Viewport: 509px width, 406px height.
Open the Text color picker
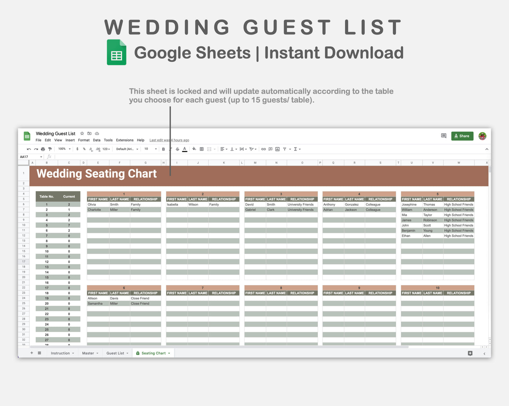[x=185, y=149]
